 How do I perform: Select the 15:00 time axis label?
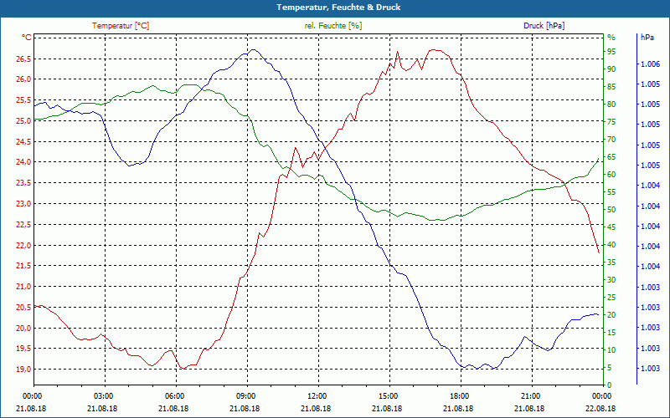point(389,395)
